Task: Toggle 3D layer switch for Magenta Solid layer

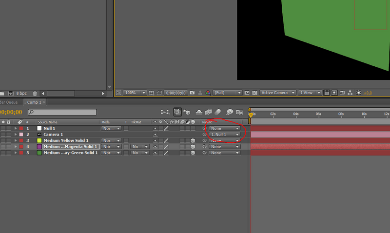Action: click(193, 147)
